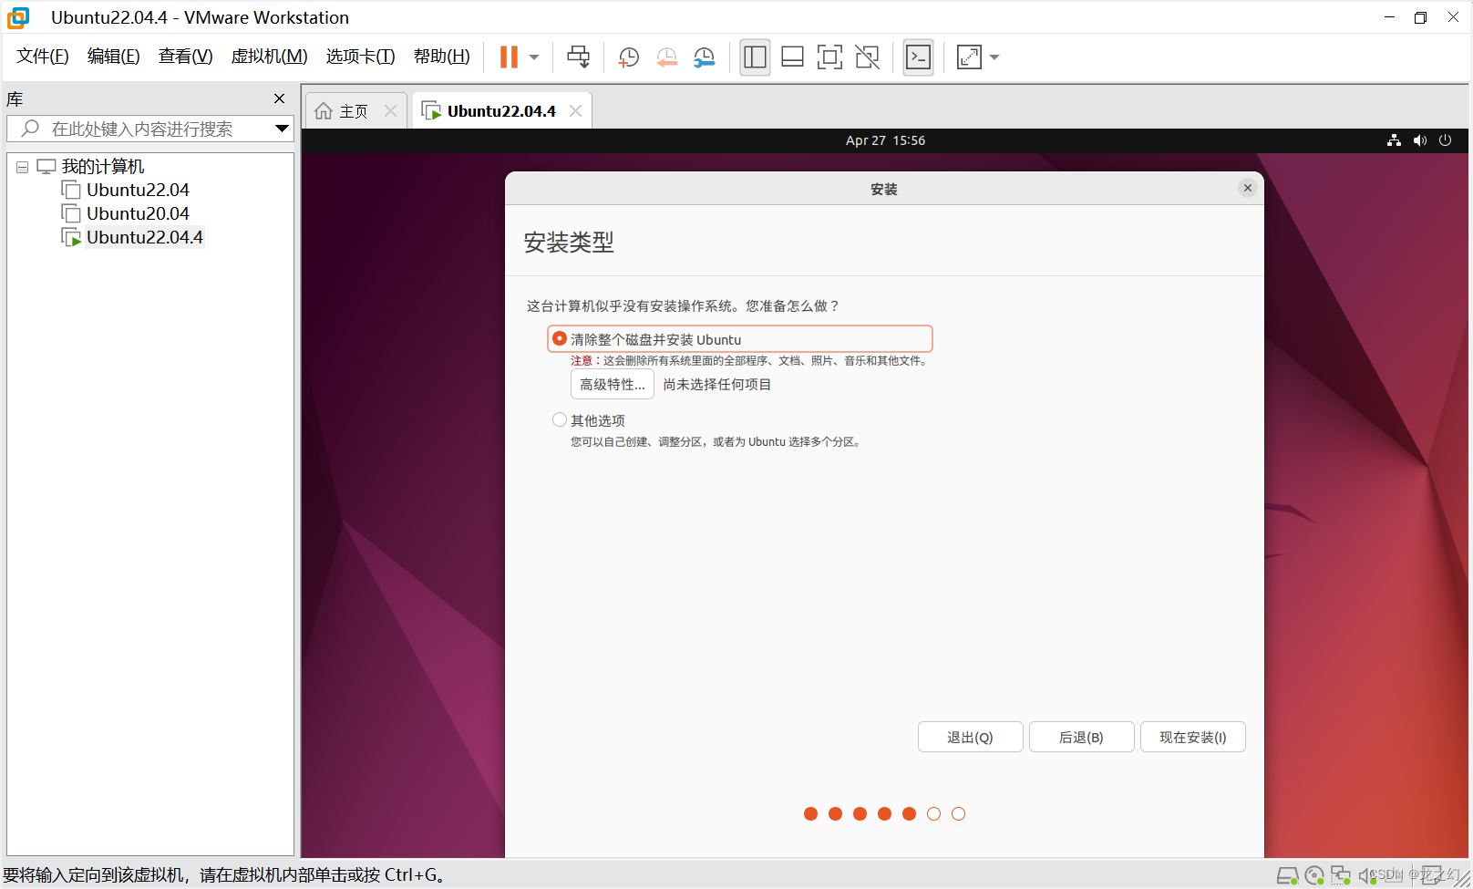Click the 退出(Q) button
Screen dimensions: 1473x889
pyautogui.click(x=970, y=737)
